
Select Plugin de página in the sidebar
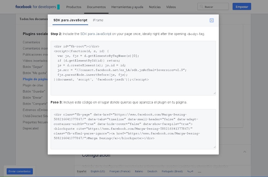[35, 79]
